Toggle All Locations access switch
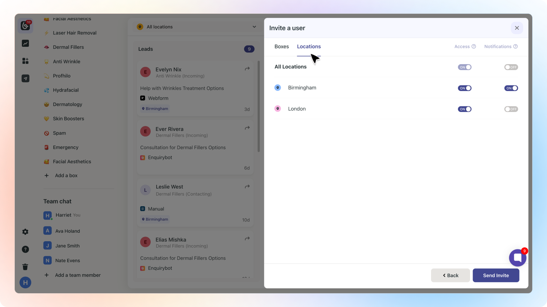Screen dimensions: 547x307 464,67
